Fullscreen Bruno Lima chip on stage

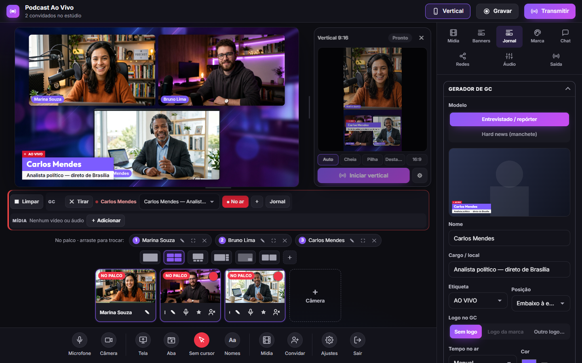[274, 240]
